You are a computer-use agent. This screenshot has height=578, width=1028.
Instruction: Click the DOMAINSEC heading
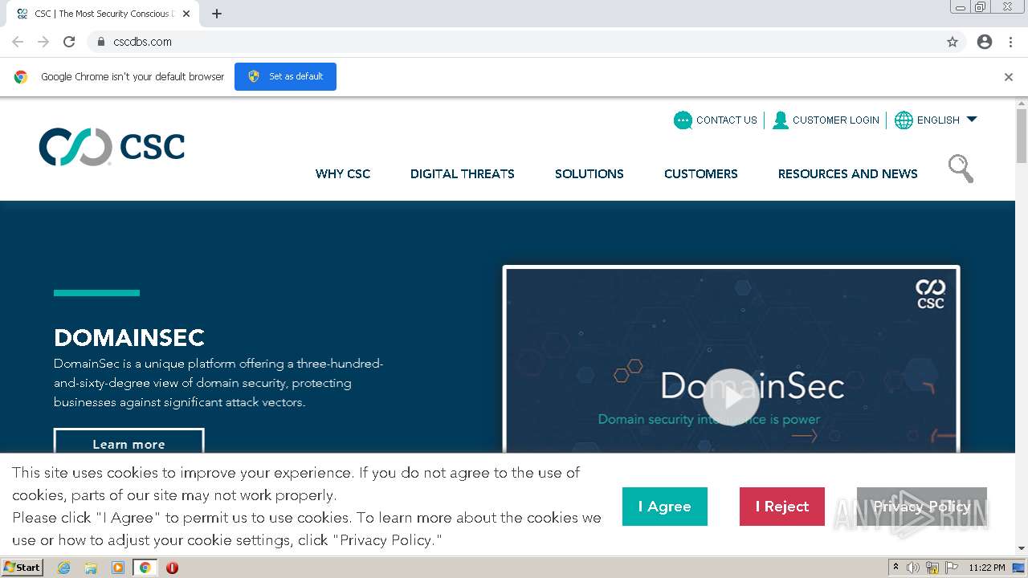(129, 337)
